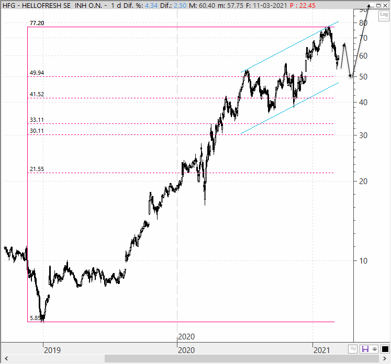Image resolution: width=391 pixels, height=364 pixels.
Task: Click the Dif. value 2,50
Action: (180, 5)
